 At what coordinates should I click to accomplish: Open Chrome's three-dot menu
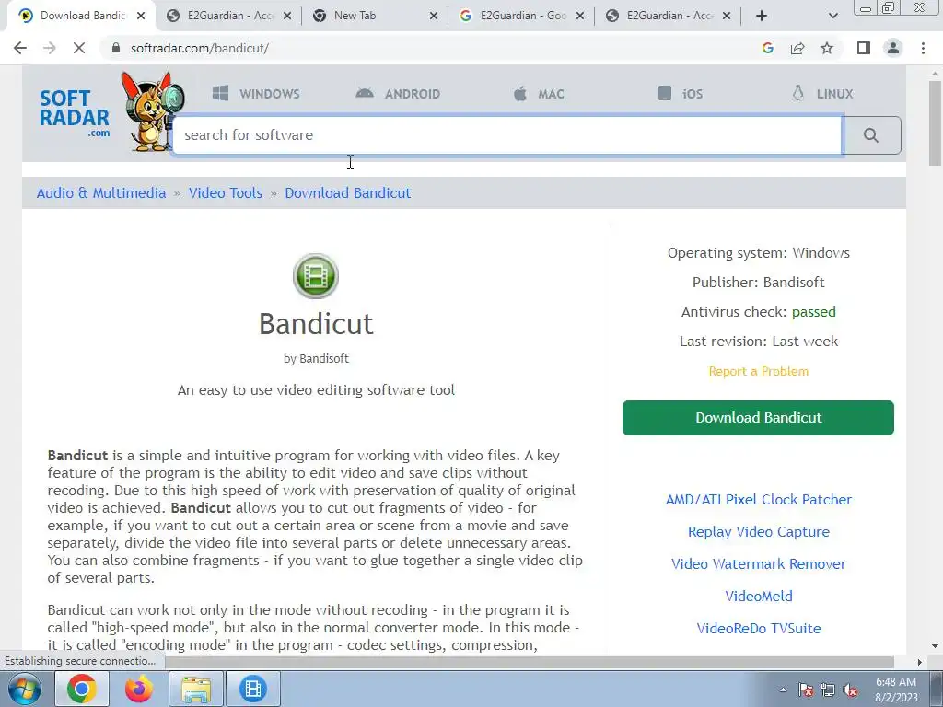[x=923, y=48]
